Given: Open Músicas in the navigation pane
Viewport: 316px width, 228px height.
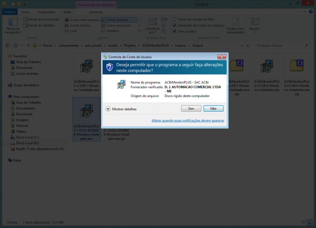Looking at the screenshot, I should coord(22,126).
